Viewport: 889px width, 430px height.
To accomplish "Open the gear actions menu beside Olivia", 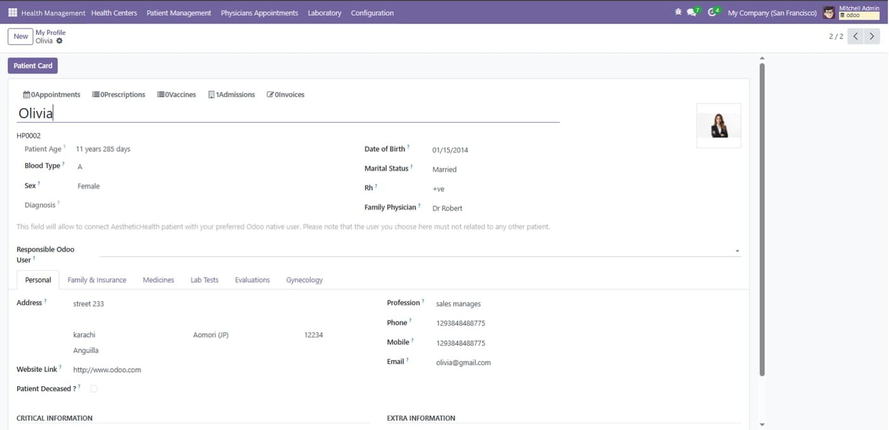I will [60, 41].
